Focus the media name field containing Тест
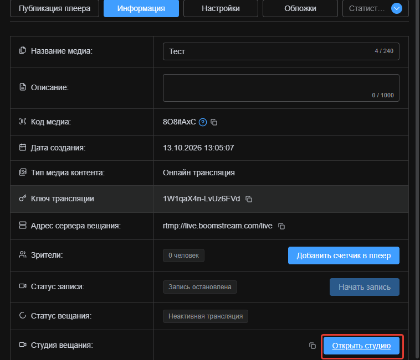The width and height of the screenshot is (420, 360). [281, 51]
